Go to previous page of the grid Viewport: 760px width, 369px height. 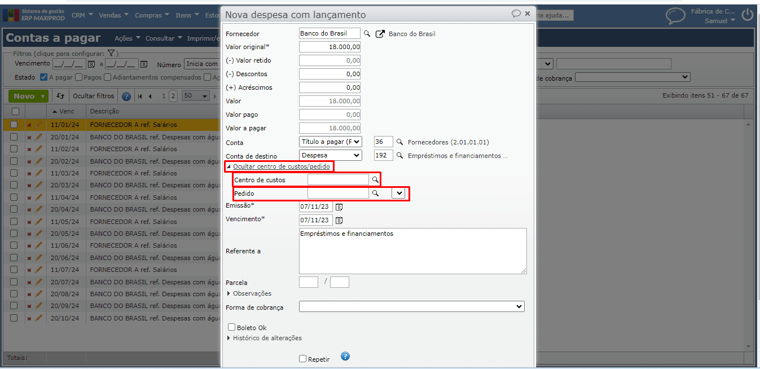point(151,96)
